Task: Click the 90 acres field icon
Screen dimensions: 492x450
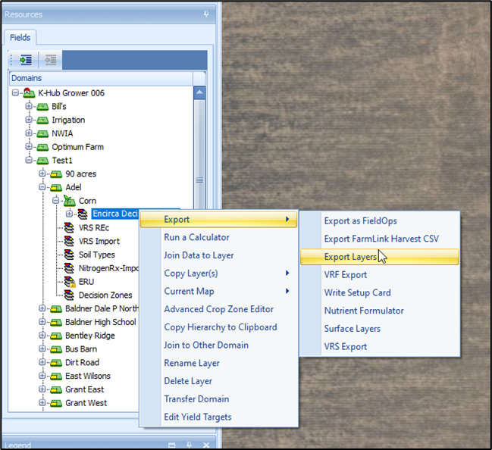Action: [56, 173]
